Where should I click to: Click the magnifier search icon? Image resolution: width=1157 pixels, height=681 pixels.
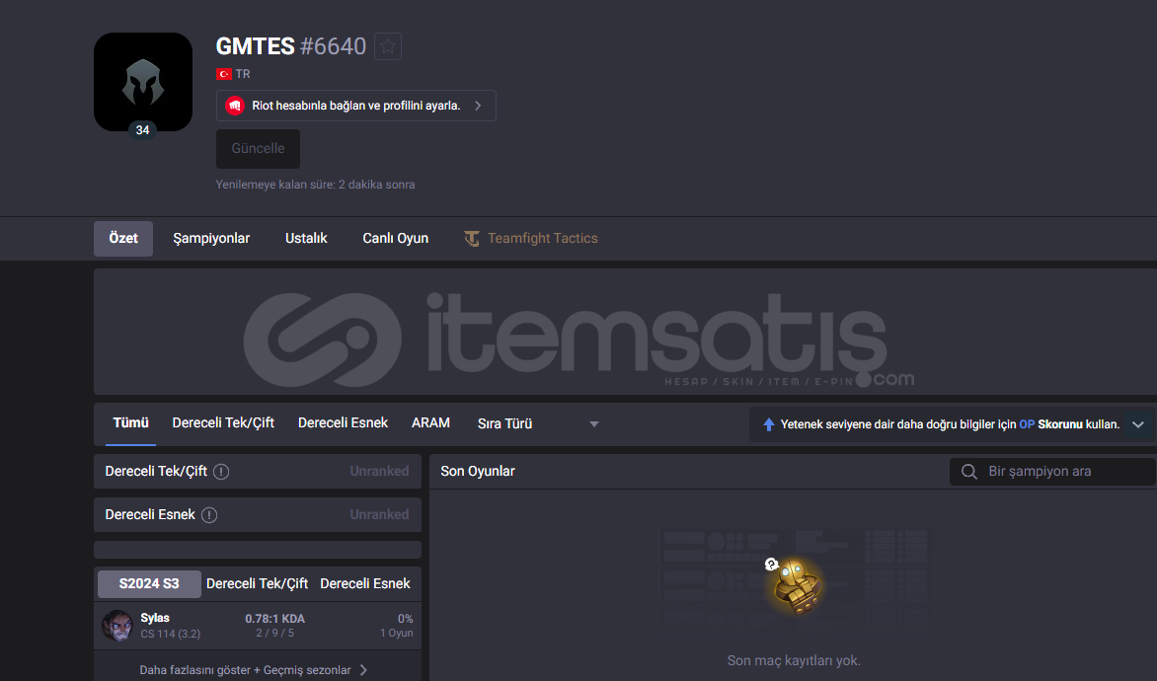(x=968, y=472)
